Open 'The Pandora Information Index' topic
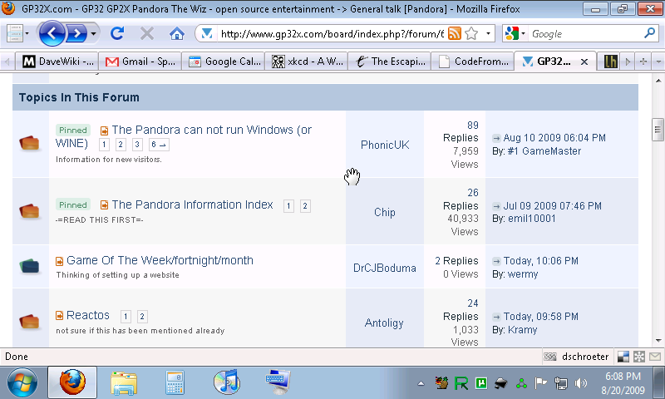The image size is (665, 399). click(192, 204)
